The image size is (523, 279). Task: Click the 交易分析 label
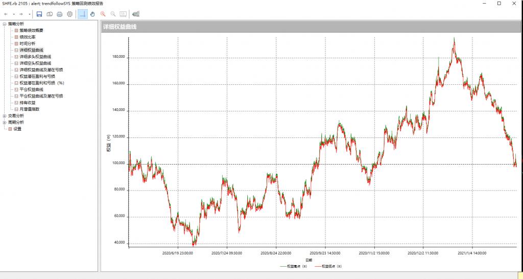click(x=16, y=116)
